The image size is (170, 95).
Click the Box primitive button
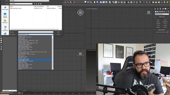[x=158, y=20]
